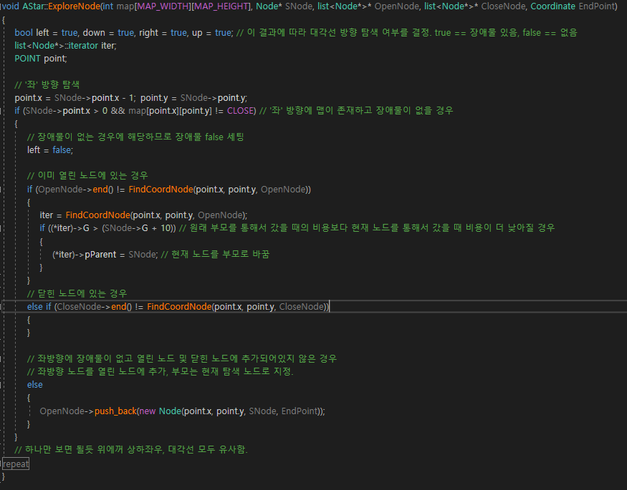Click 'Node' constructor call after new
Screen dimensions: 627x490
point(170,411)
